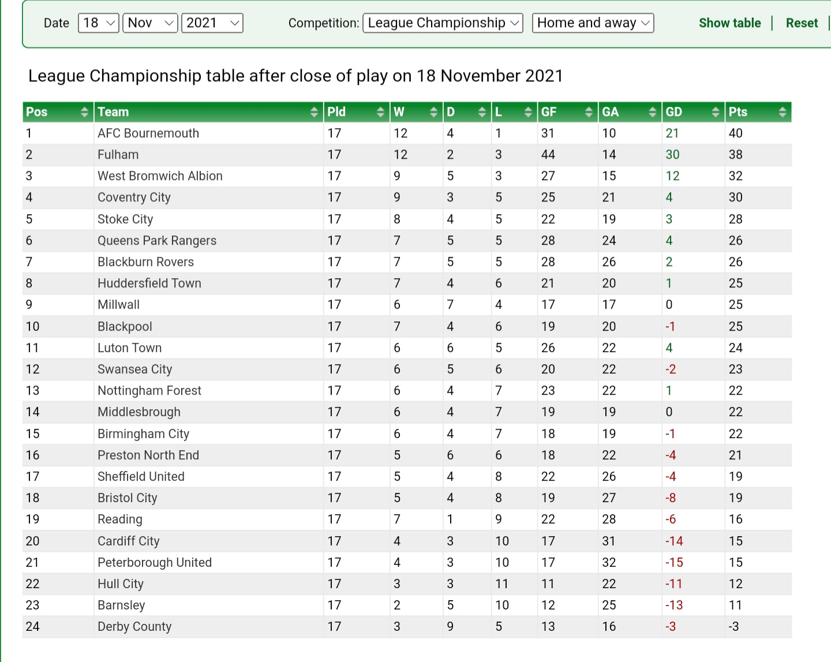Sort table by Pts arrows
Viewport: 831px width, 662px height.
tap(783, 112)
